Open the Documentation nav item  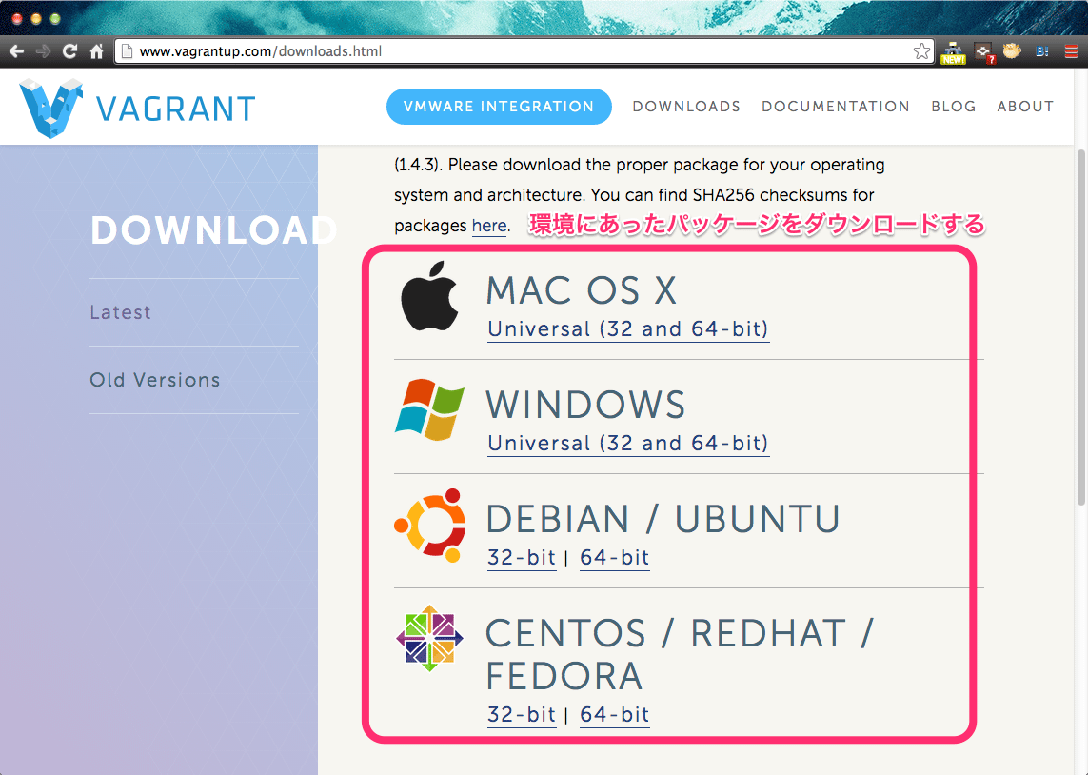tap(836, 107)
